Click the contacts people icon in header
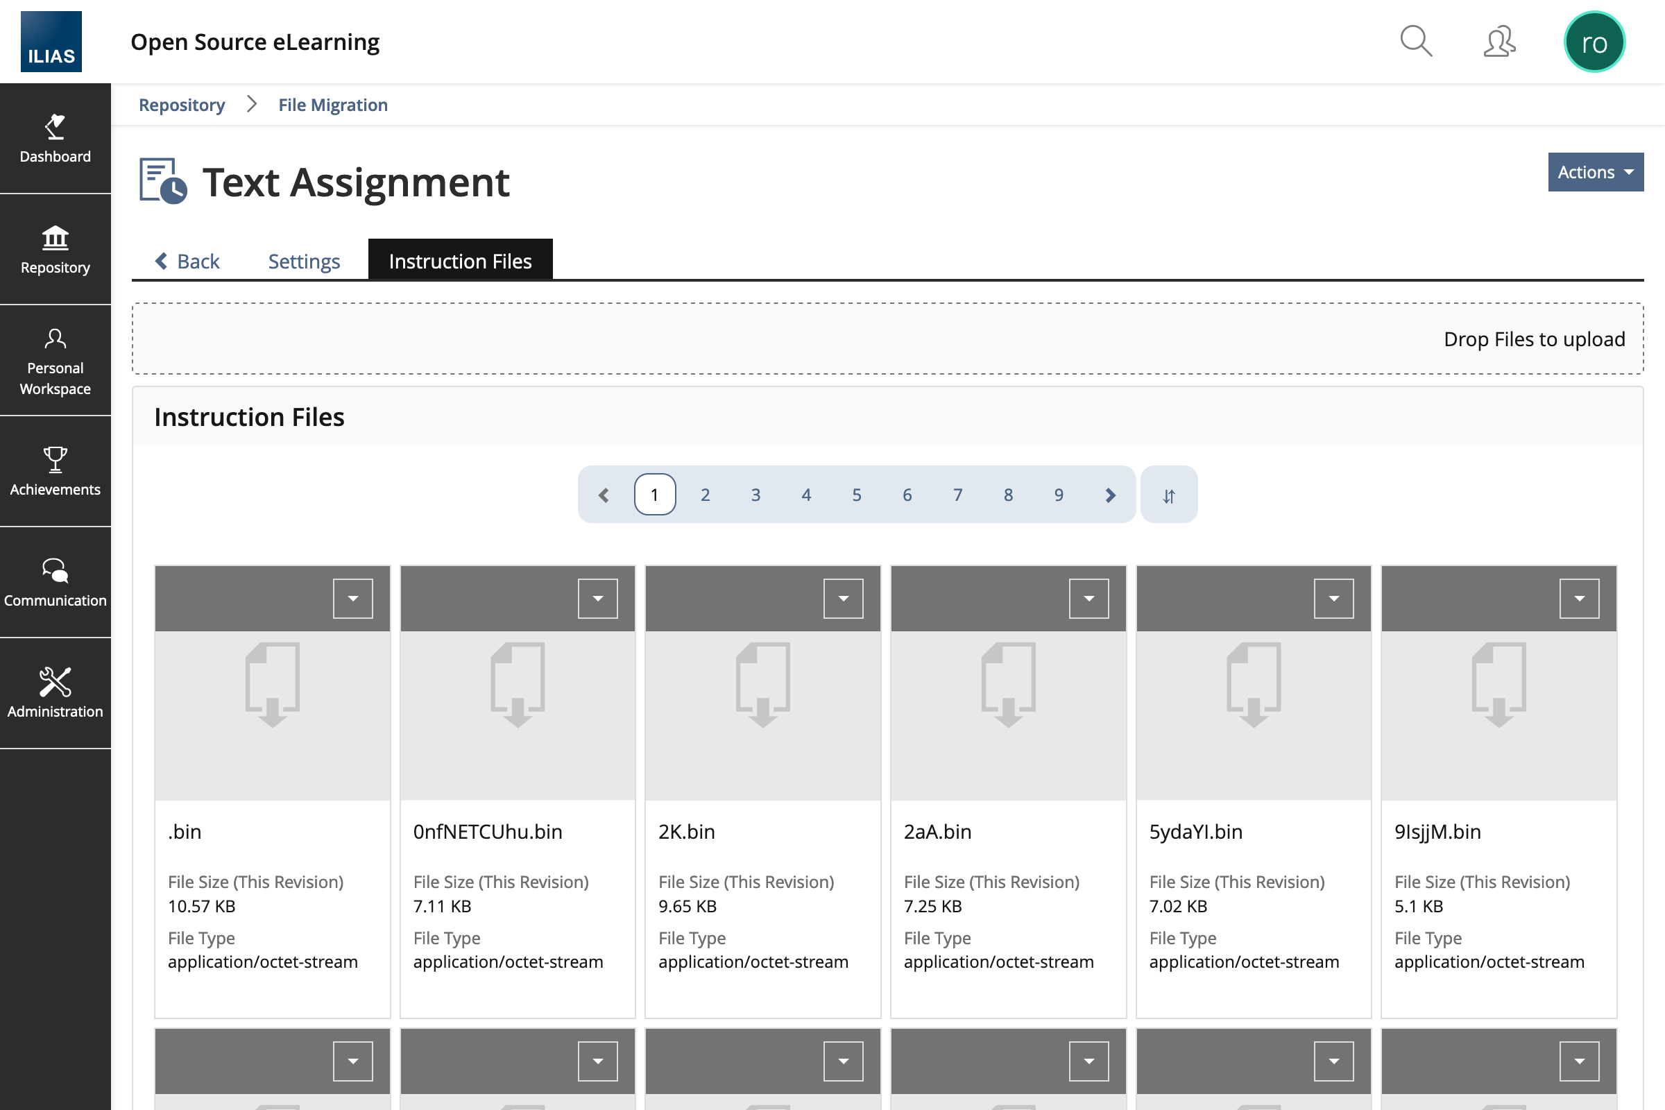Image resolution: width=1665 pixels, height=1110 pixels. [1499, 41]
